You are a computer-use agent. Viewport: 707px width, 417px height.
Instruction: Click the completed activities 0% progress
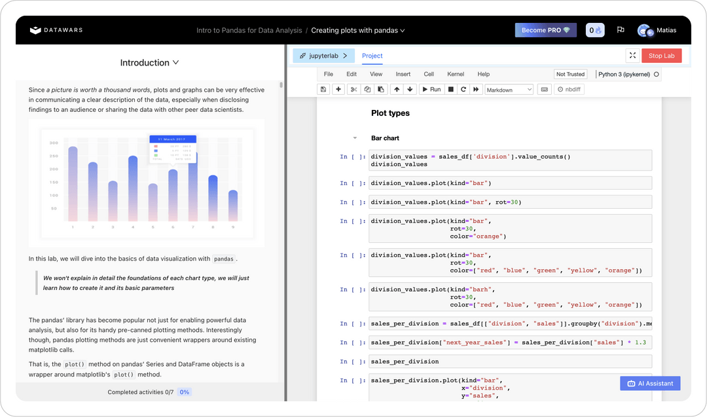(185, 392)
